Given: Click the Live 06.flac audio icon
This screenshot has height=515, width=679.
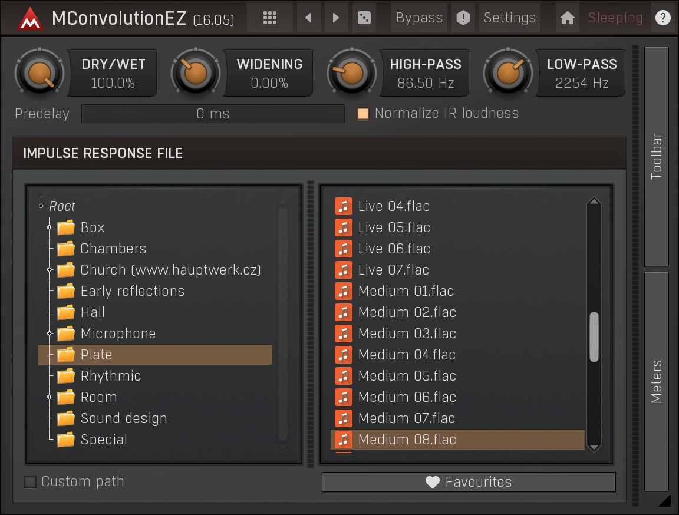Looking at the screenshot, I should pyautogui.click(x=344, y=249).
